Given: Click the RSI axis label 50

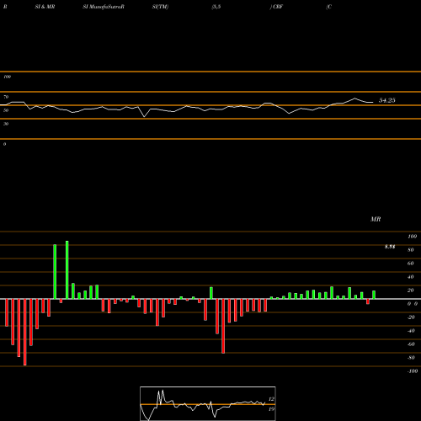Looking at the screenshot, I should click(x=6, y=110).
